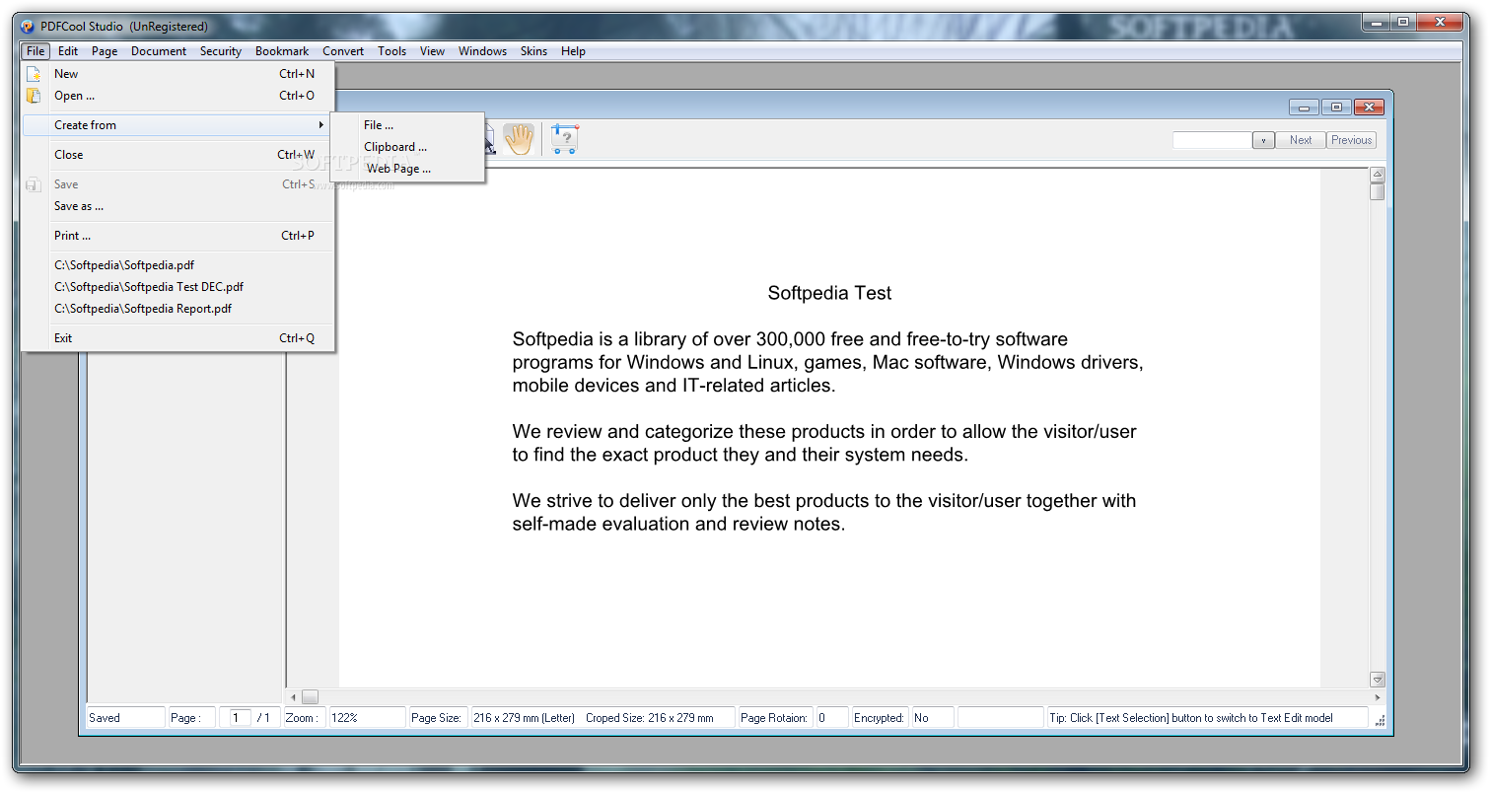The image size is (1490, 793).
Task: Select the Hand pan tool
Action: point(519,139)
